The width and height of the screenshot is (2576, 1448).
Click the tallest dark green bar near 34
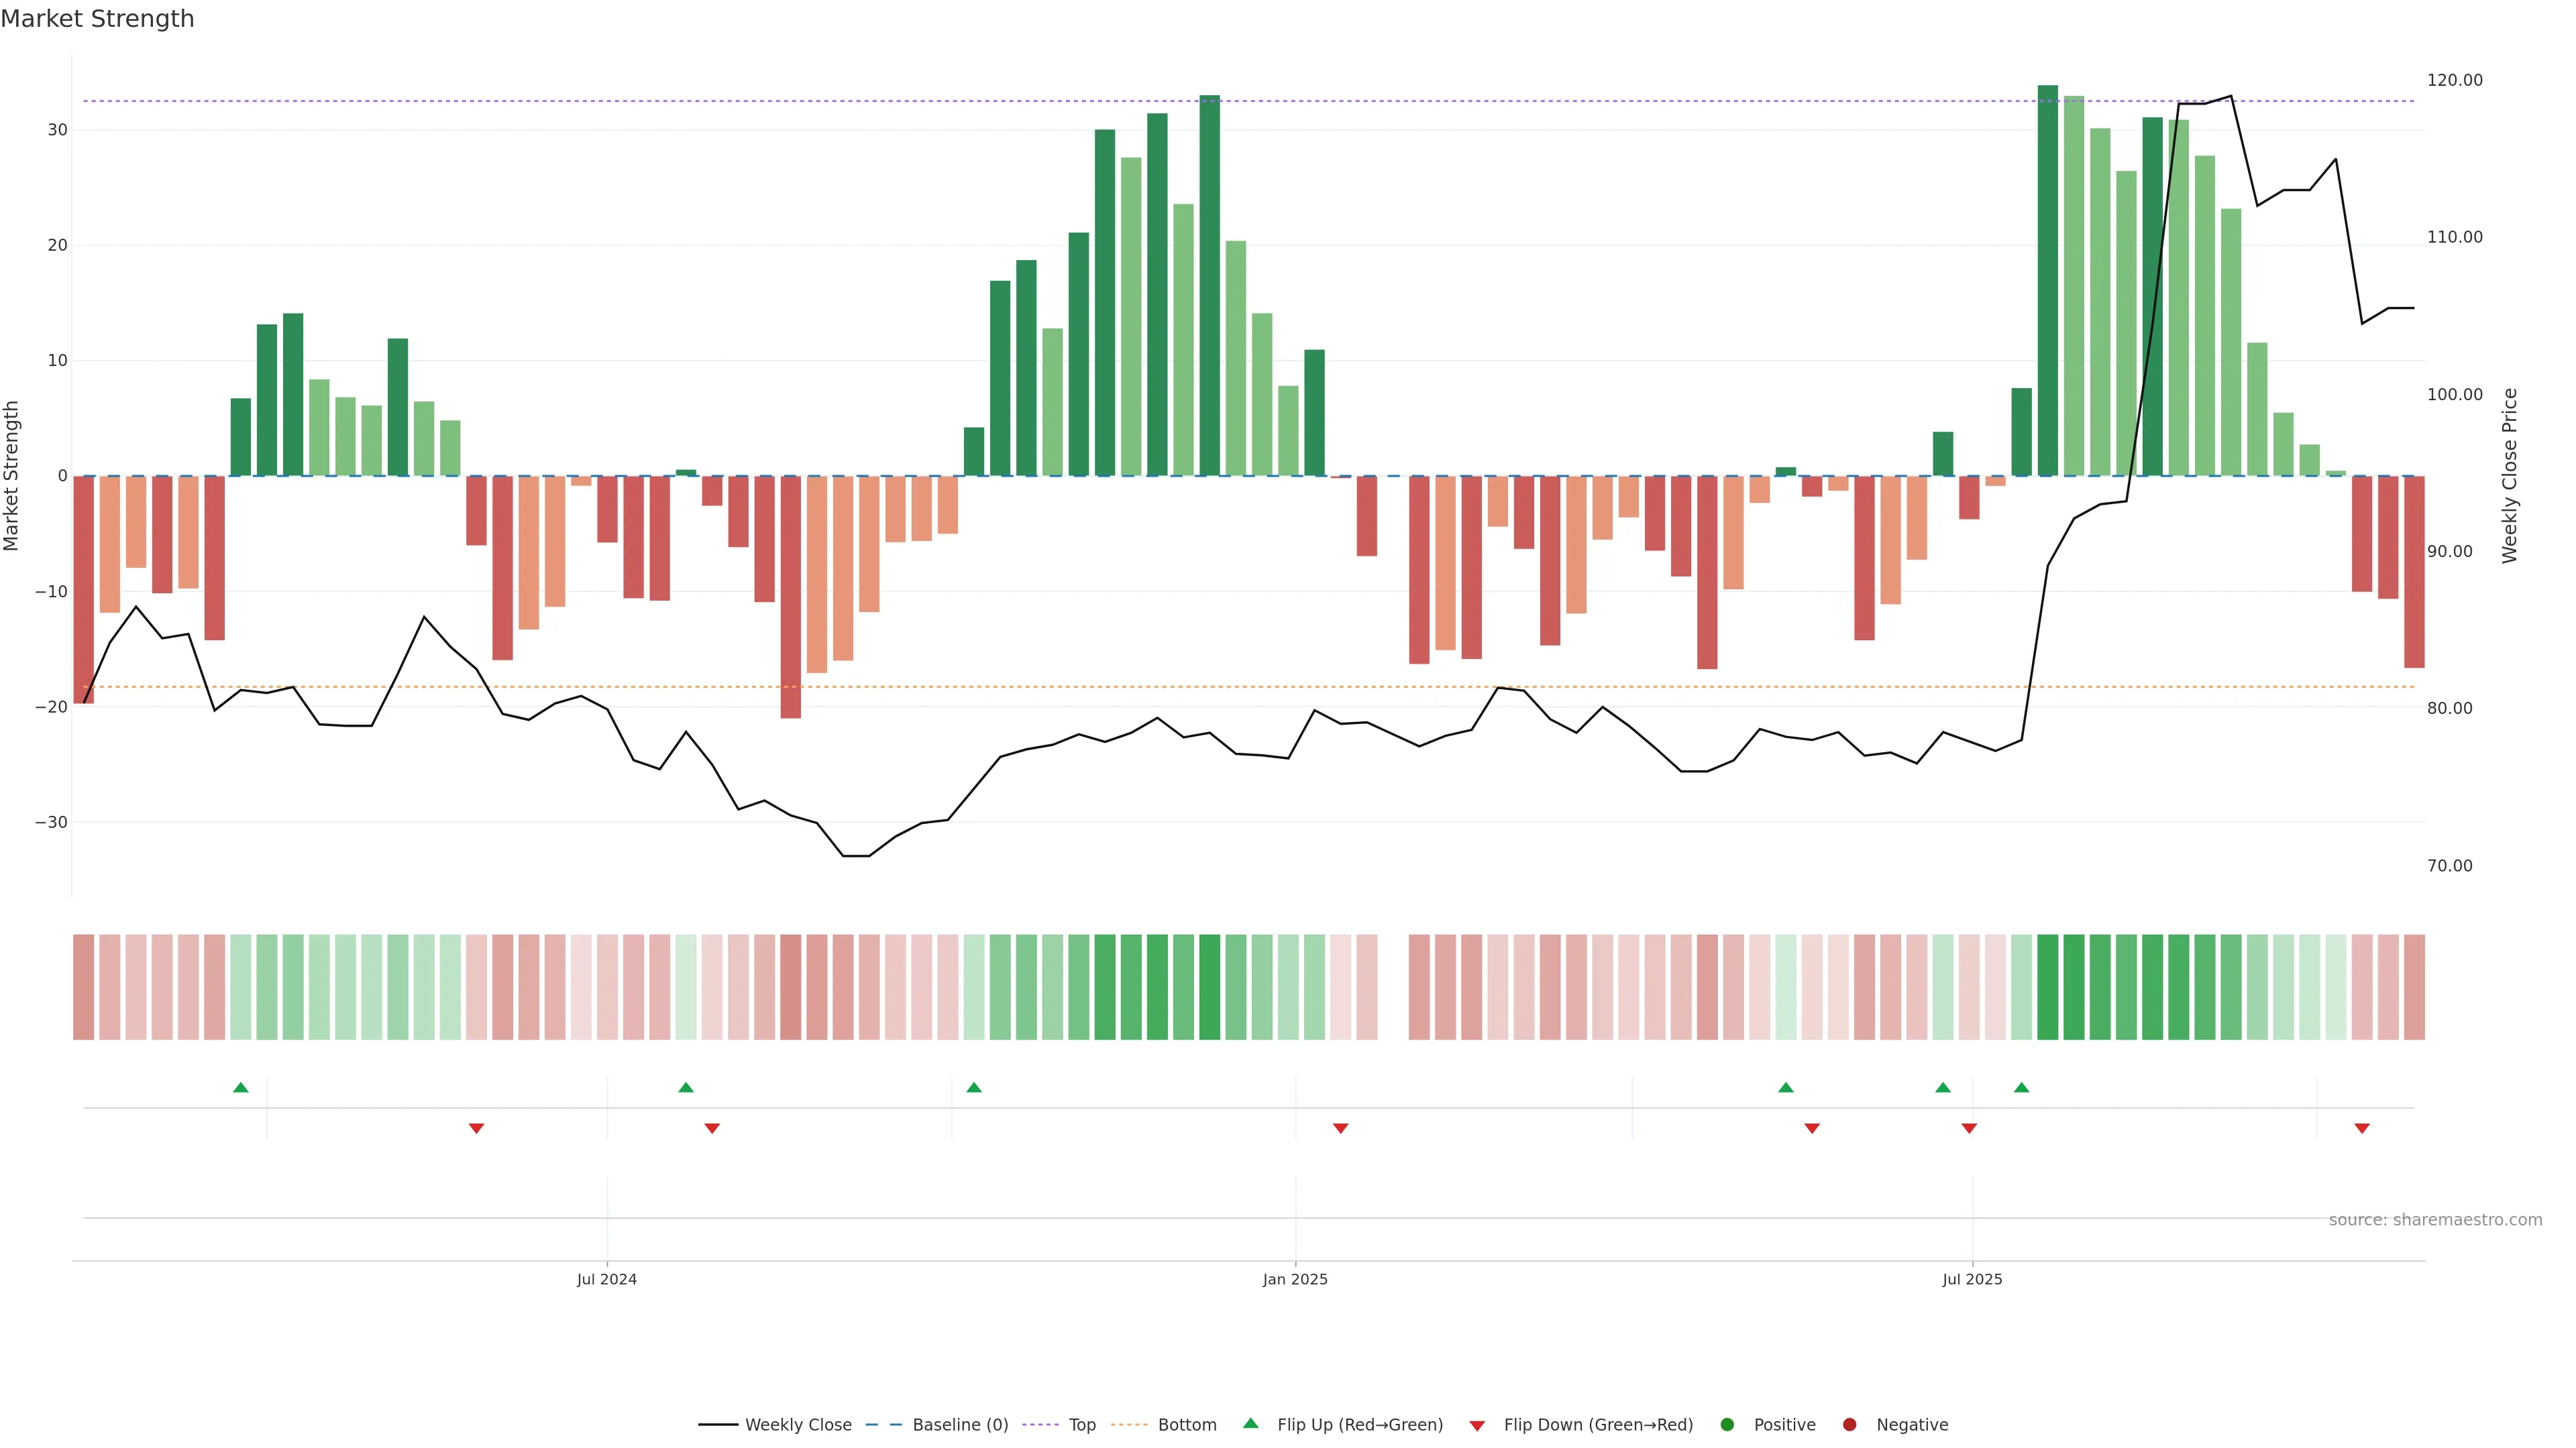point(2047,280)
